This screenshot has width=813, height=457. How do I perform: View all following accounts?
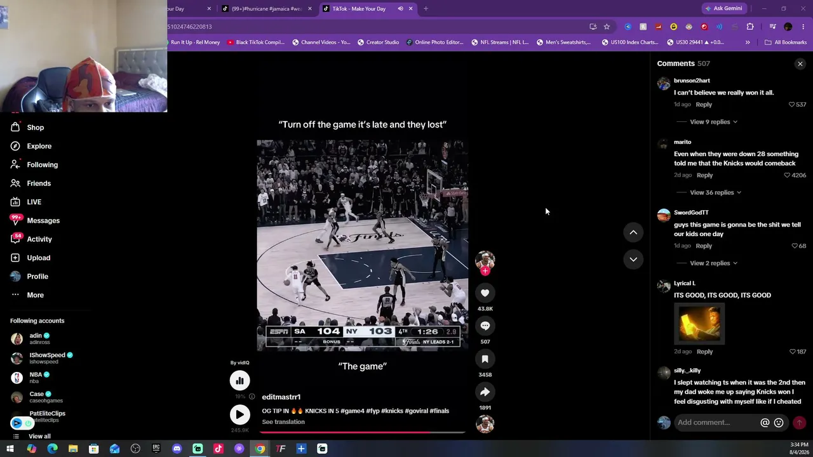[39, 436]
